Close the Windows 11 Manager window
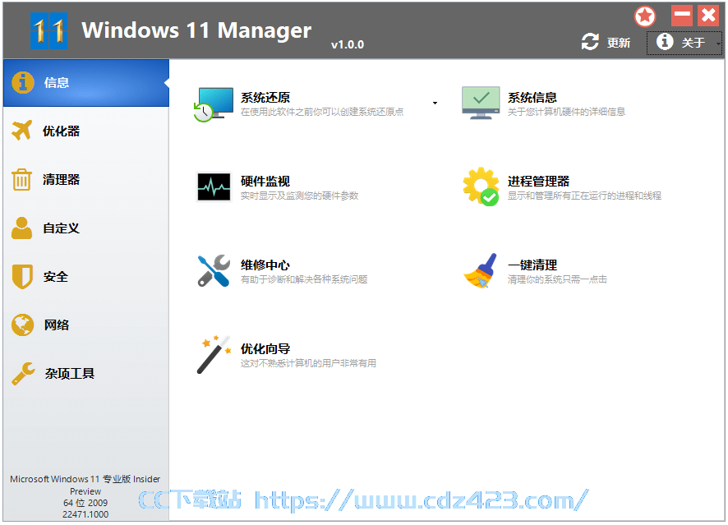This screenshot has width=728, height=525. click(708, 16)
